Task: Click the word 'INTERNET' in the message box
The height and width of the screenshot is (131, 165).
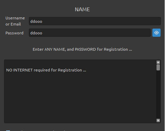Action: (x=23, y=70)
